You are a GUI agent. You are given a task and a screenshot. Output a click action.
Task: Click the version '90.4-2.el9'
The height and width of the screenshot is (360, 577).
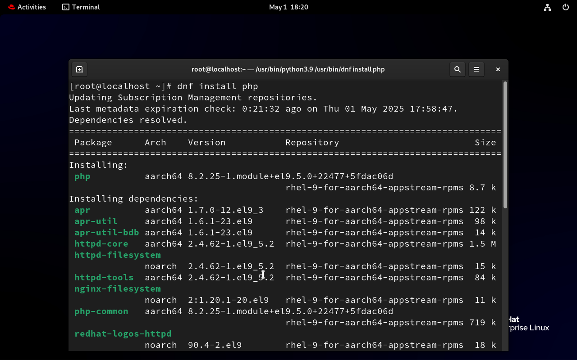215,345
